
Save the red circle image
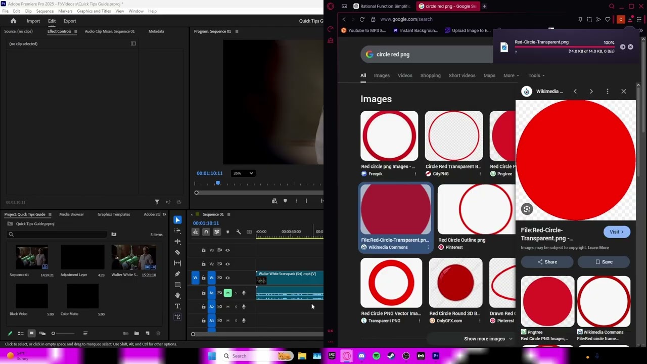(x=604, y=262)
